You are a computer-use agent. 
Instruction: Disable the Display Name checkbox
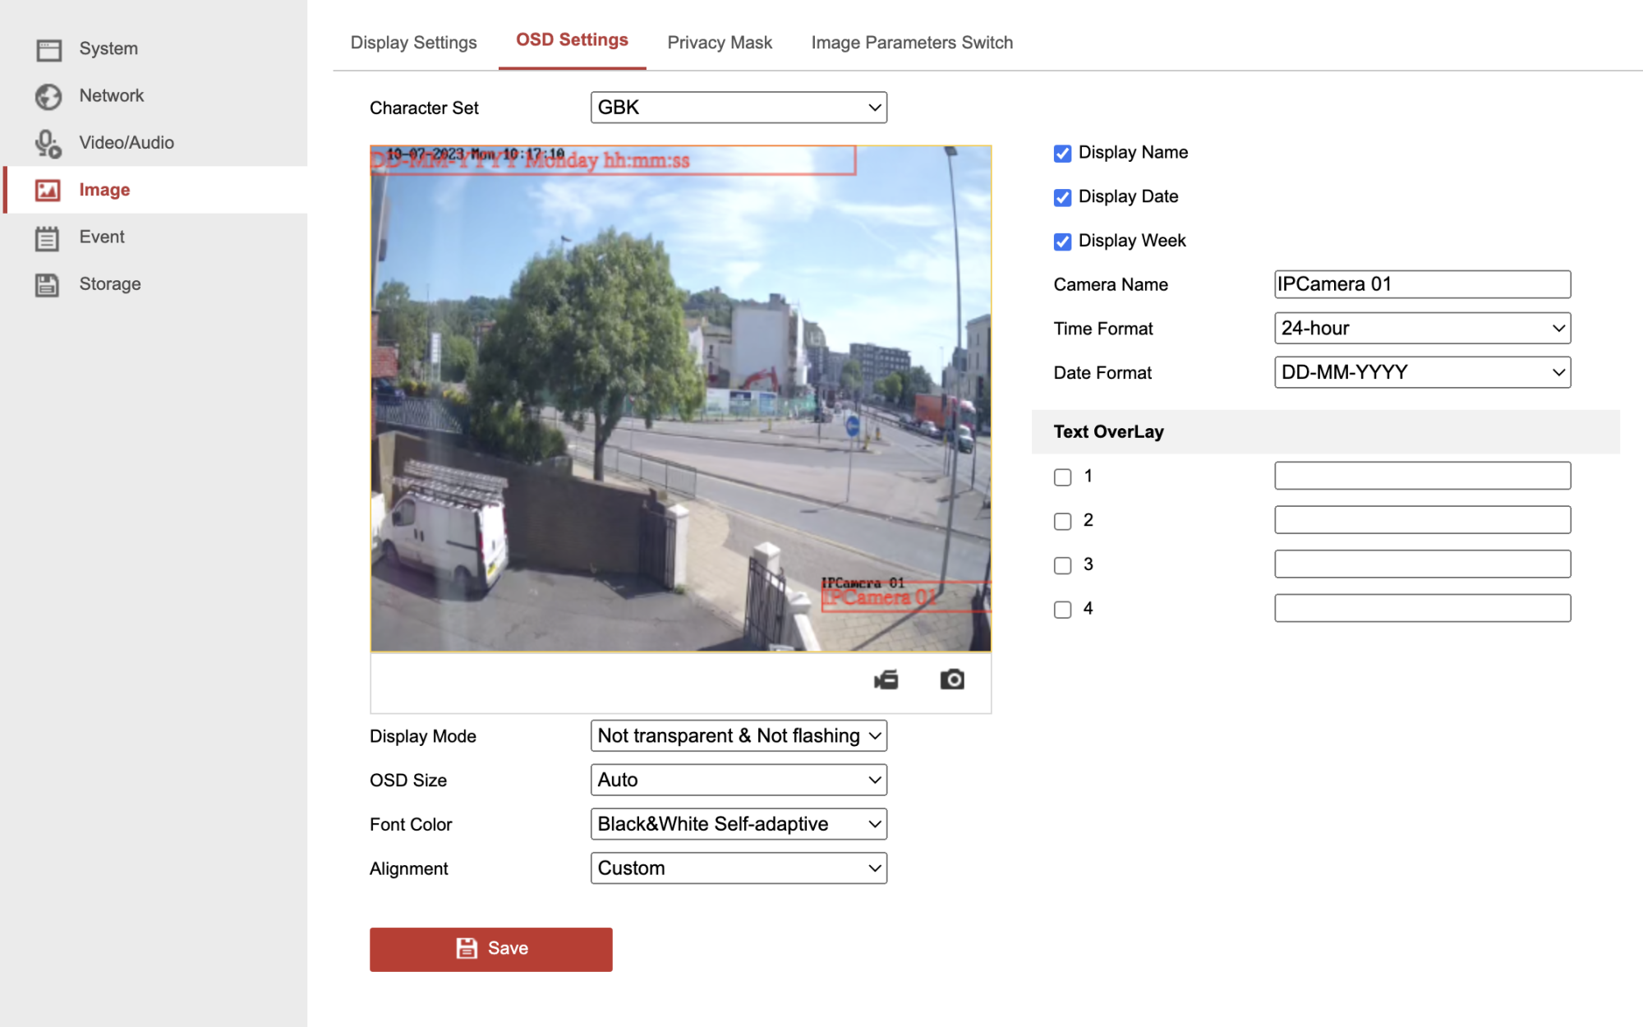pyautogui.click(x=1062, y=153)
